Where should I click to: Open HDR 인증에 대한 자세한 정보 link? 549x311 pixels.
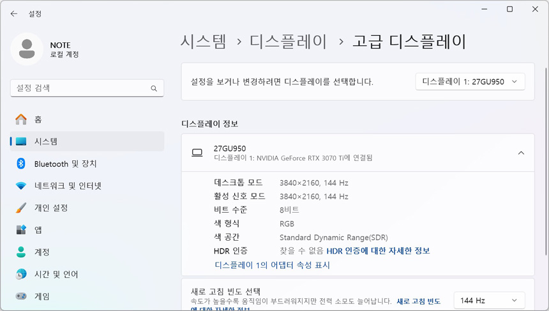coord(378,251)
